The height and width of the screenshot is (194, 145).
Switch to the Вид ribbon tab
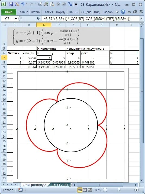97,12
